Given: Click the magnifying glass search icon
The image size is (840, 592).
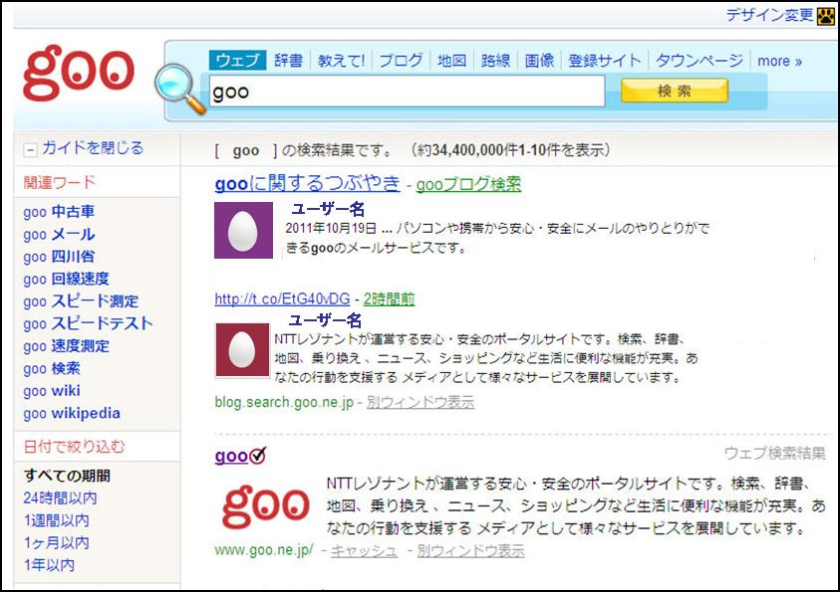Looking at the screenshot, I should click(179, 89).
